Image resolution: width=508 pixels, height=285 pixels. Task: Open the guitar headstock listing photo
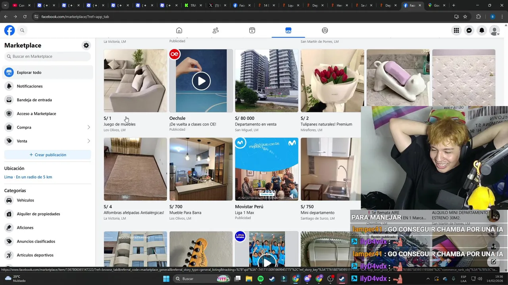pyautogui.click(x=201, y=249)
